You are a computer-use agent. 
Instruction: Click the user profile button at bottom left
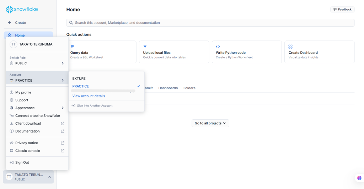point(28,177)
